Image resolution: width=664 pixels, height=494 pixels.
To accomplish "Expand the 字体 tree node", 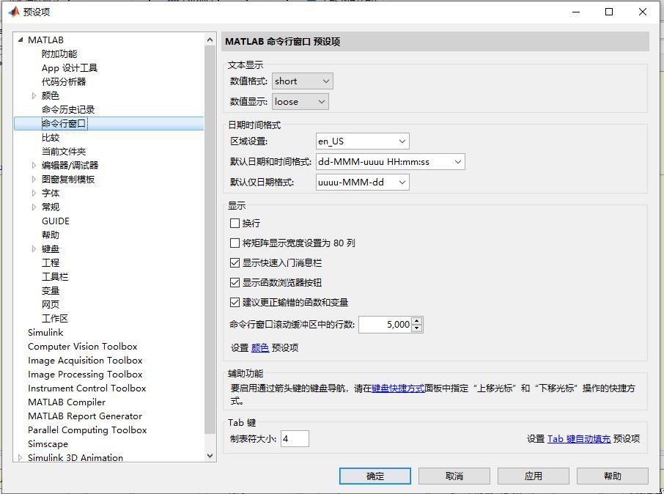I will 34,193.
